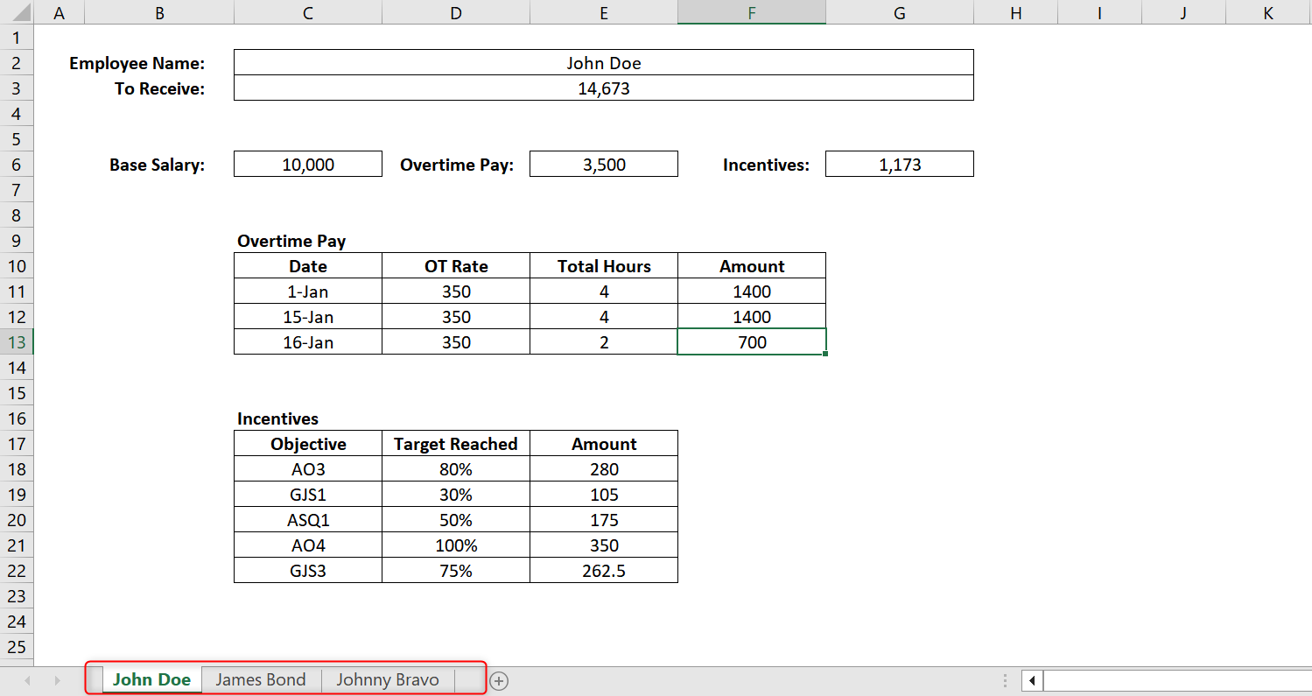The image size is (1312, 696).
Task: Select the Employee Name cell John Doe
Action: point(603,63)
